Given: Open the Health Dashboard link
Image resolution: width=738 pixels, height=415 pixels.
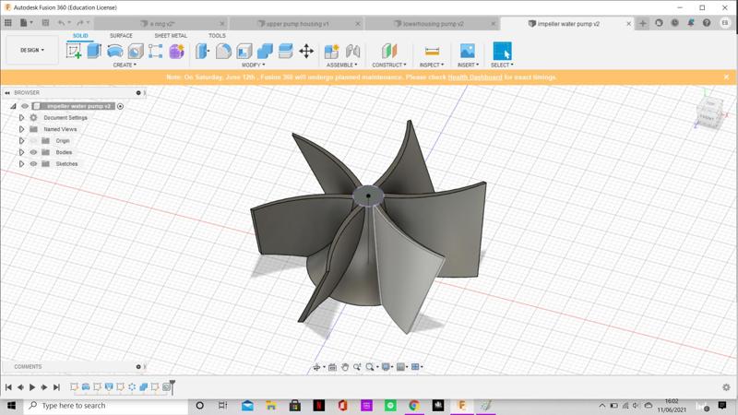Looking at the screenshot, I should (x=475, y=77).
